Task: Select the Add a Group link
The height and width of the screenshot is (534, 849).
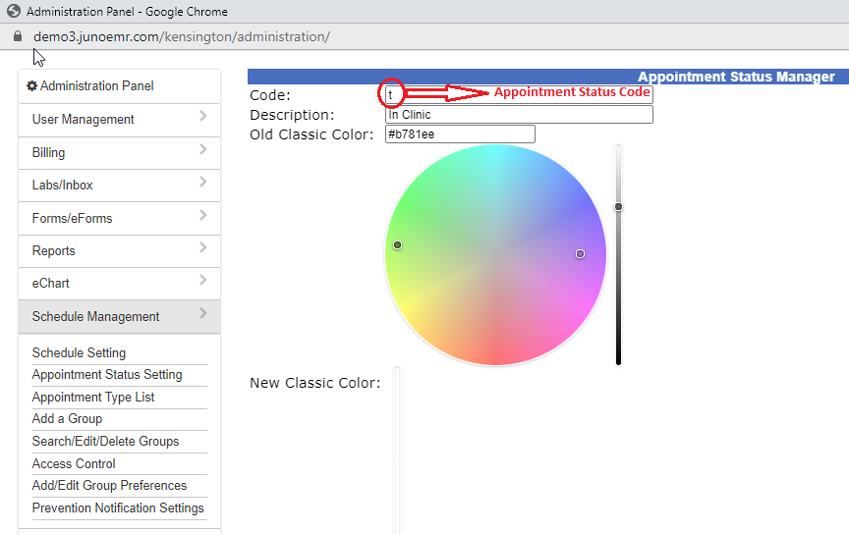Action: pos(67,419)
